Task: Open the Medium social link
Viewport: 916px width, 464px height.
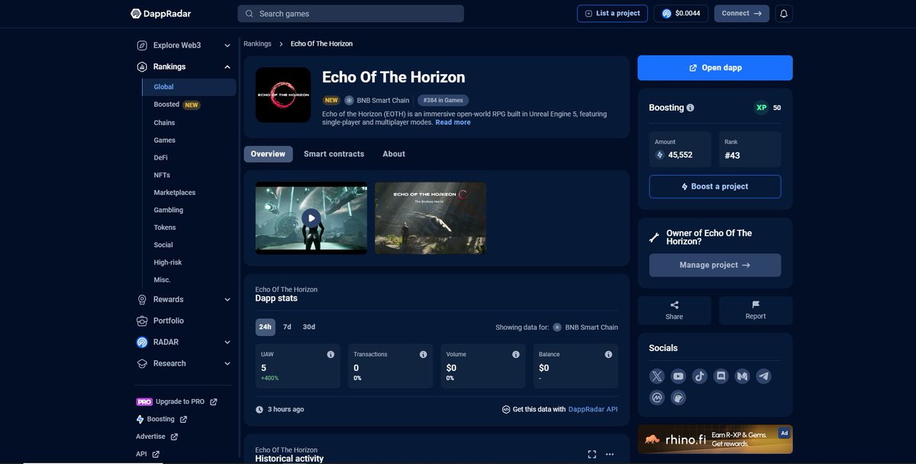Action: pos(743,375)
